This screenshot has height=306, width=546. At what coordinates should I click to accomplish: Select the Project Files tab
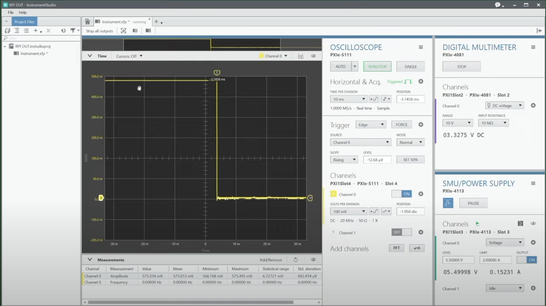coord(24,22)
